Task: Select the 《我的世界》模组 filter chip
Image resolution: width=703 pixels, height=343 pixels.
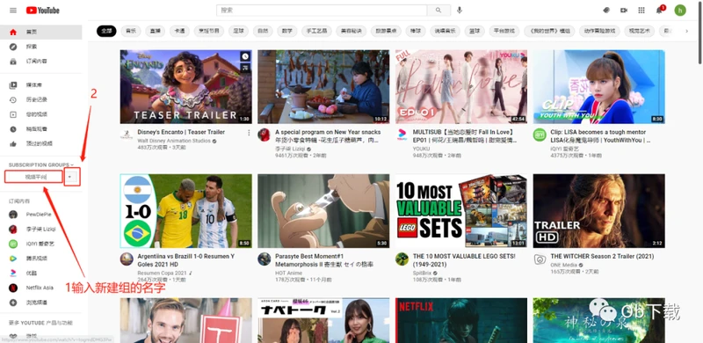Action: [550, 31]
